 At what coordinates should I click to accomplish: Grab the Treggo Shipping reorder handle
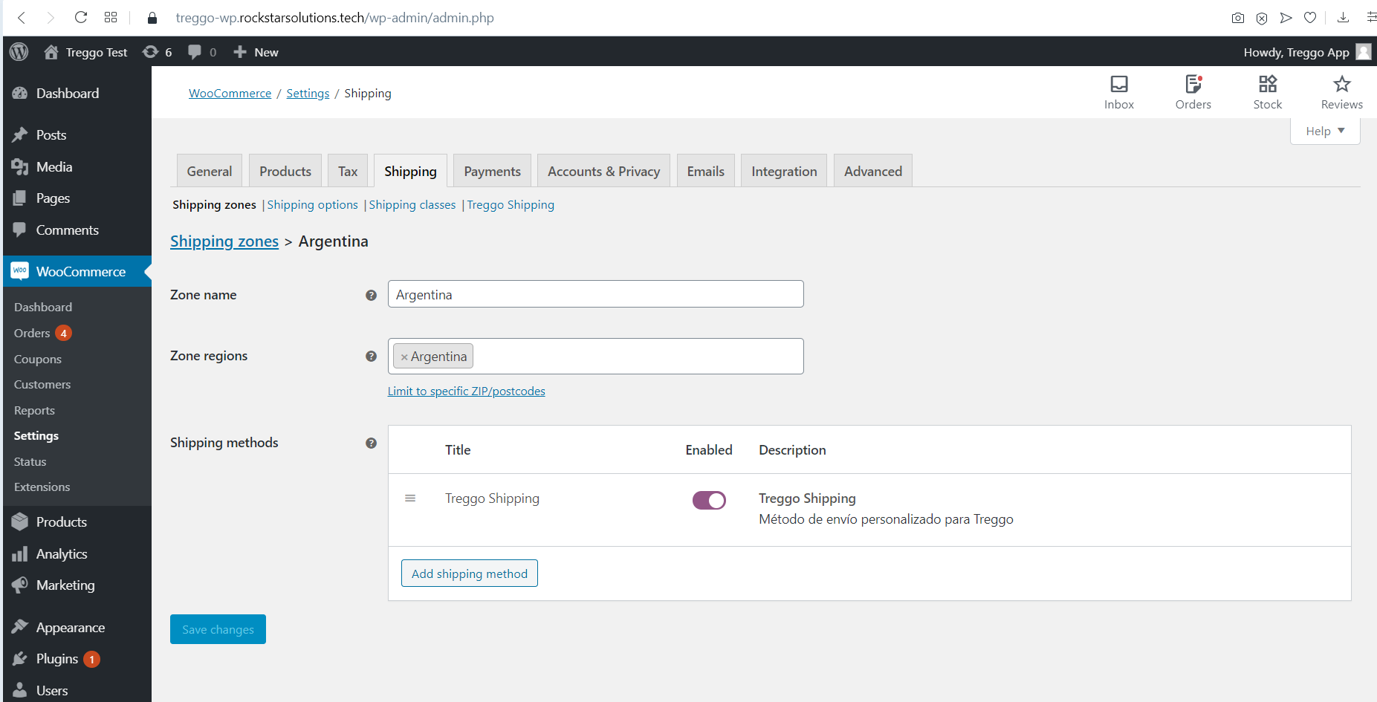point(410,498)
